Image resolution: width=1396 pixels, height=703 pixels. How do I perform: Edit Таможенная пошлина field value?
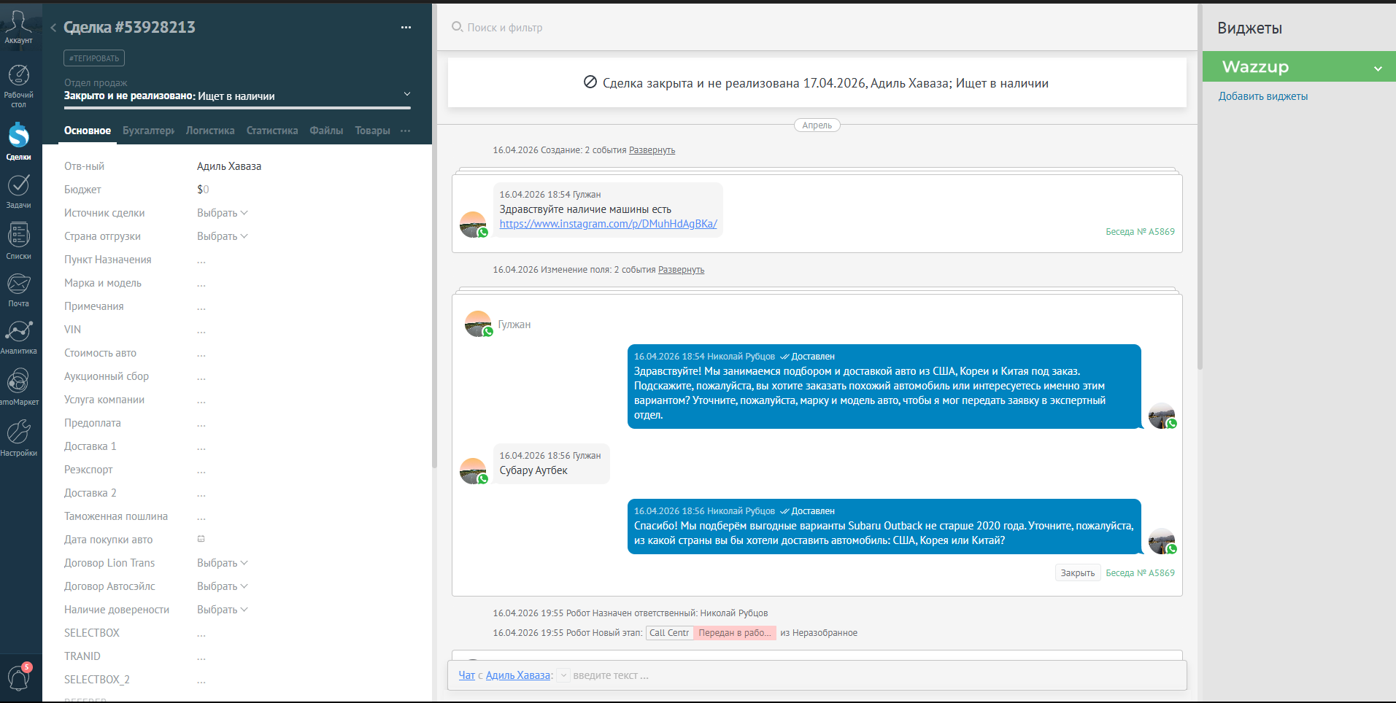(x=201, y=518)
